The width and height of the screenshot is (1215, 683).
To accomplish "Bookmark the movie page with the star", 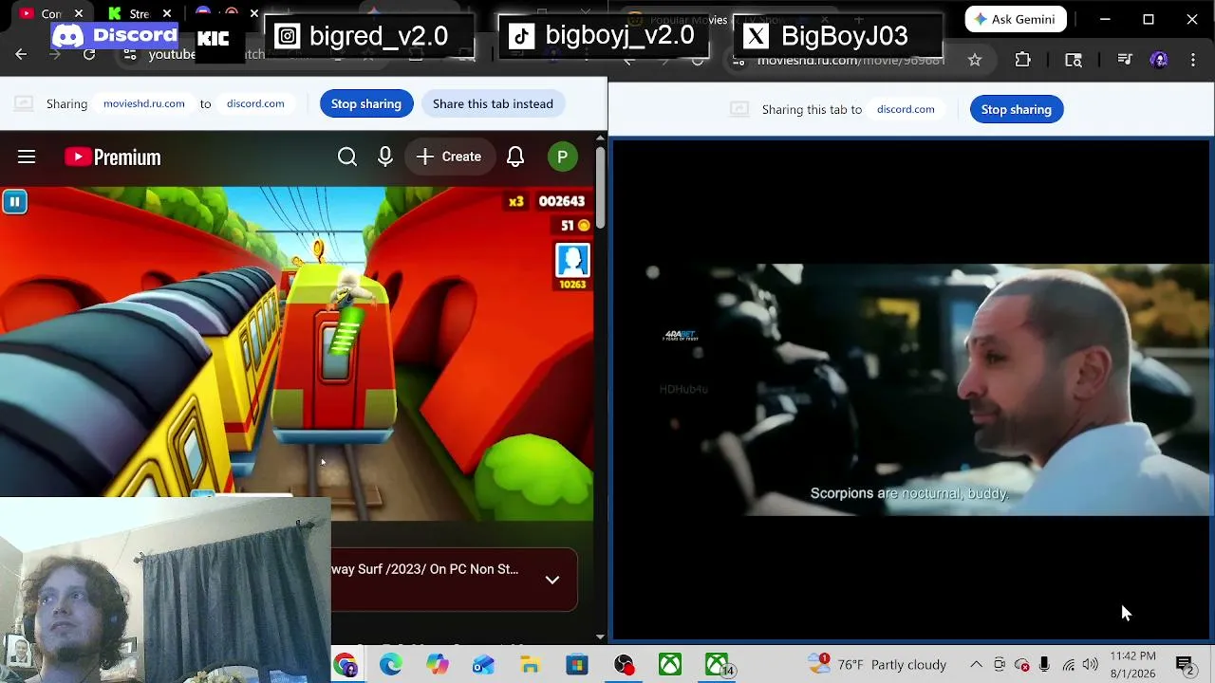I will click(x=975, y=60).
